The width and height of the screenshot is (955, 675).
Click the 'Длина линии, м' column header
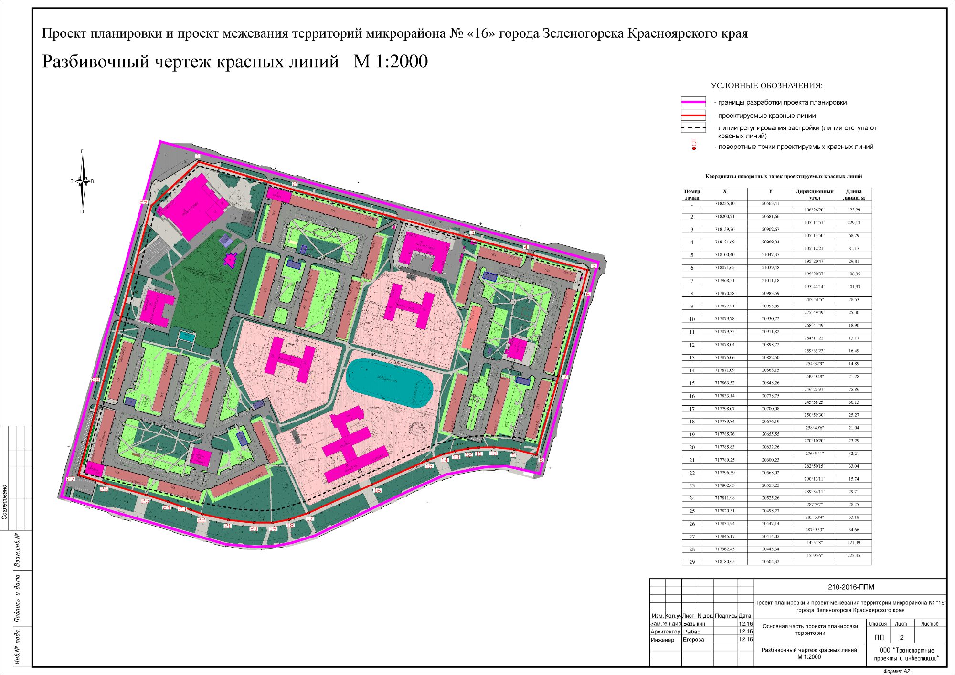coord(853,194)
